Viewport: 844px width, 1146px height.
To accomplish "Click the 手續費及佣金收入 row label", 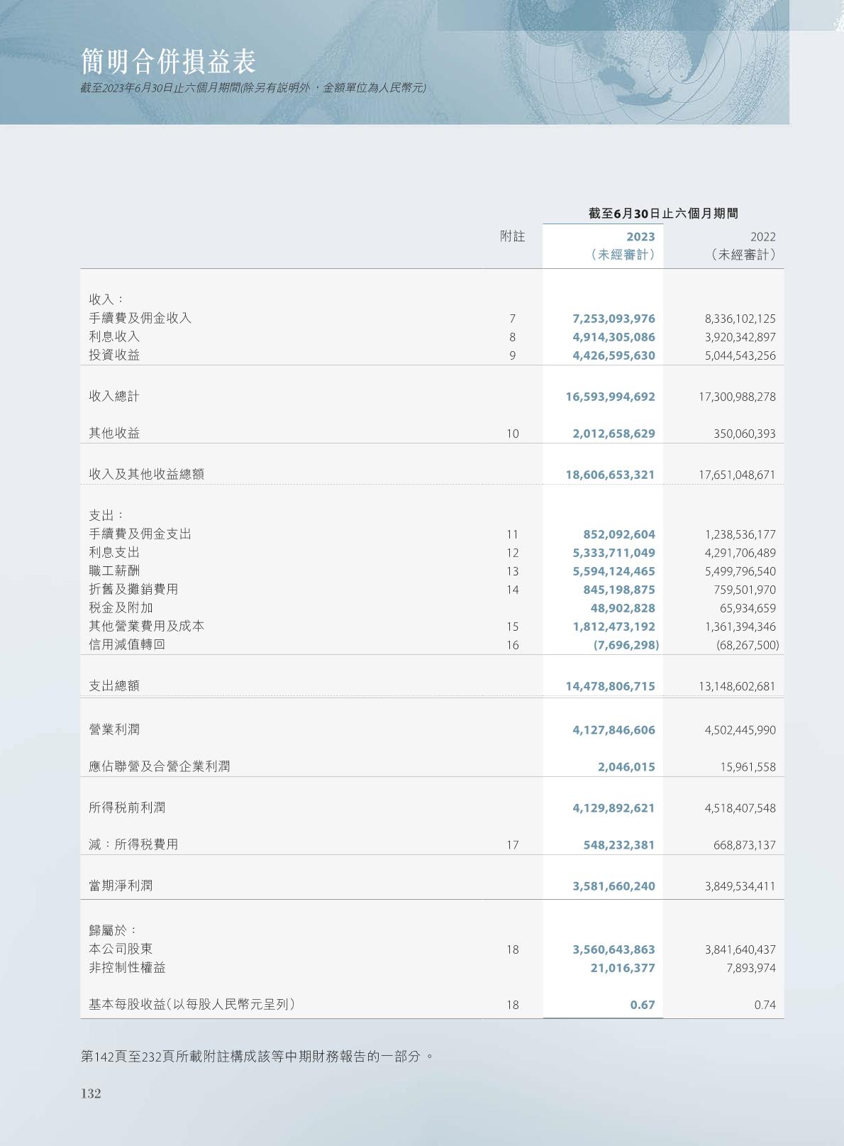I will tap(140, 319).
